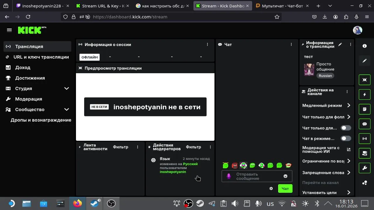This screenshot has width=374, height=210.
Task: Click chat bubble widget icon in sidebar
Action: (365, 124)
